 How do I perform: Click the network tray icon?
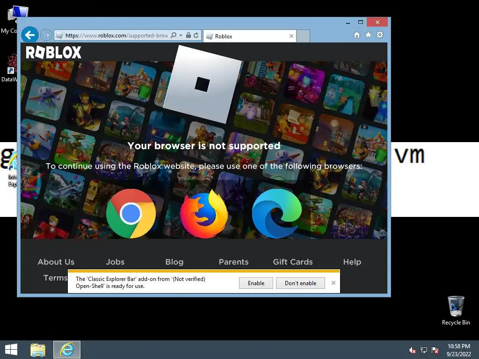pyautogui.click(x=424, y=350)
